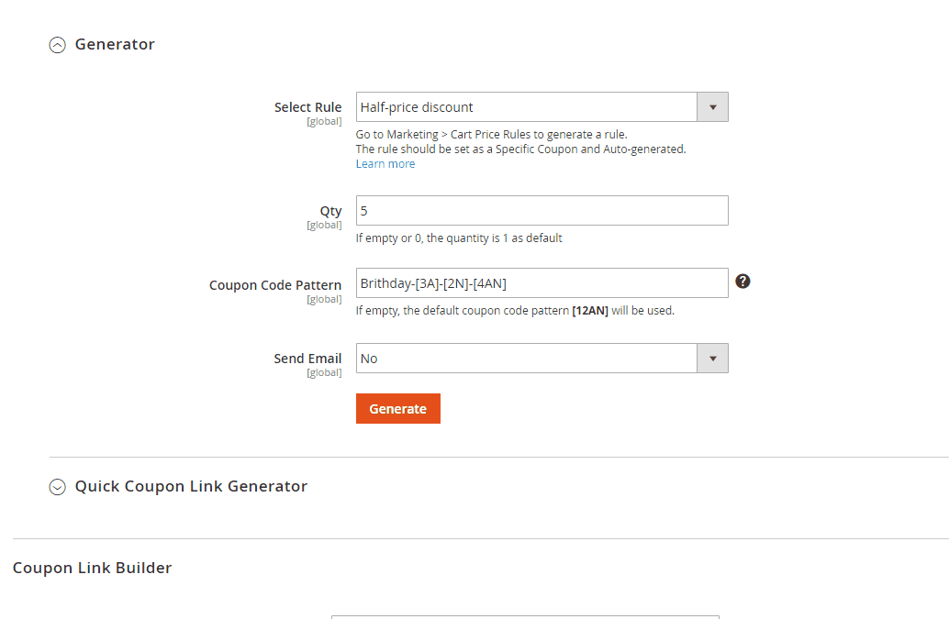Edit the Coupon Code Pattern input
The width and height of the screenshot is (949, 619).
(x=541, y=282)
